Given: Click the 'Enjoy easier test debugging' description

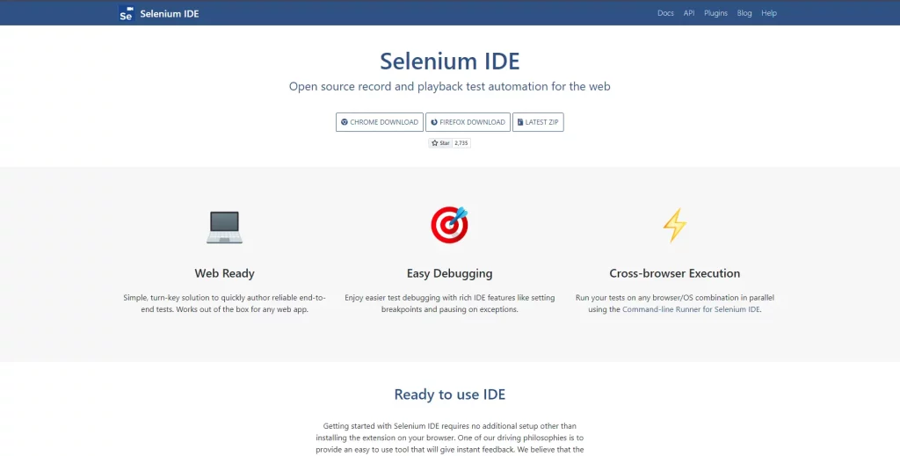Looking at the screenshot, I should (449, 303).
